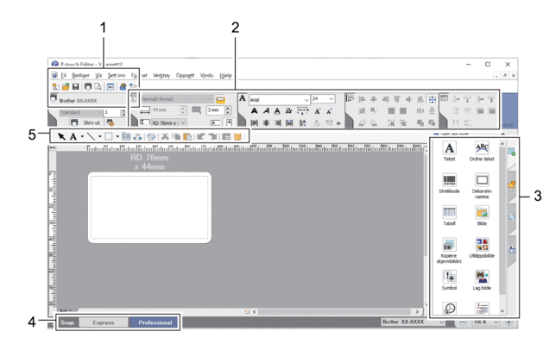The height and width of the screenshot is (344, 543).
Task: Insert a Tabell from the side panel
Action: 449,216
